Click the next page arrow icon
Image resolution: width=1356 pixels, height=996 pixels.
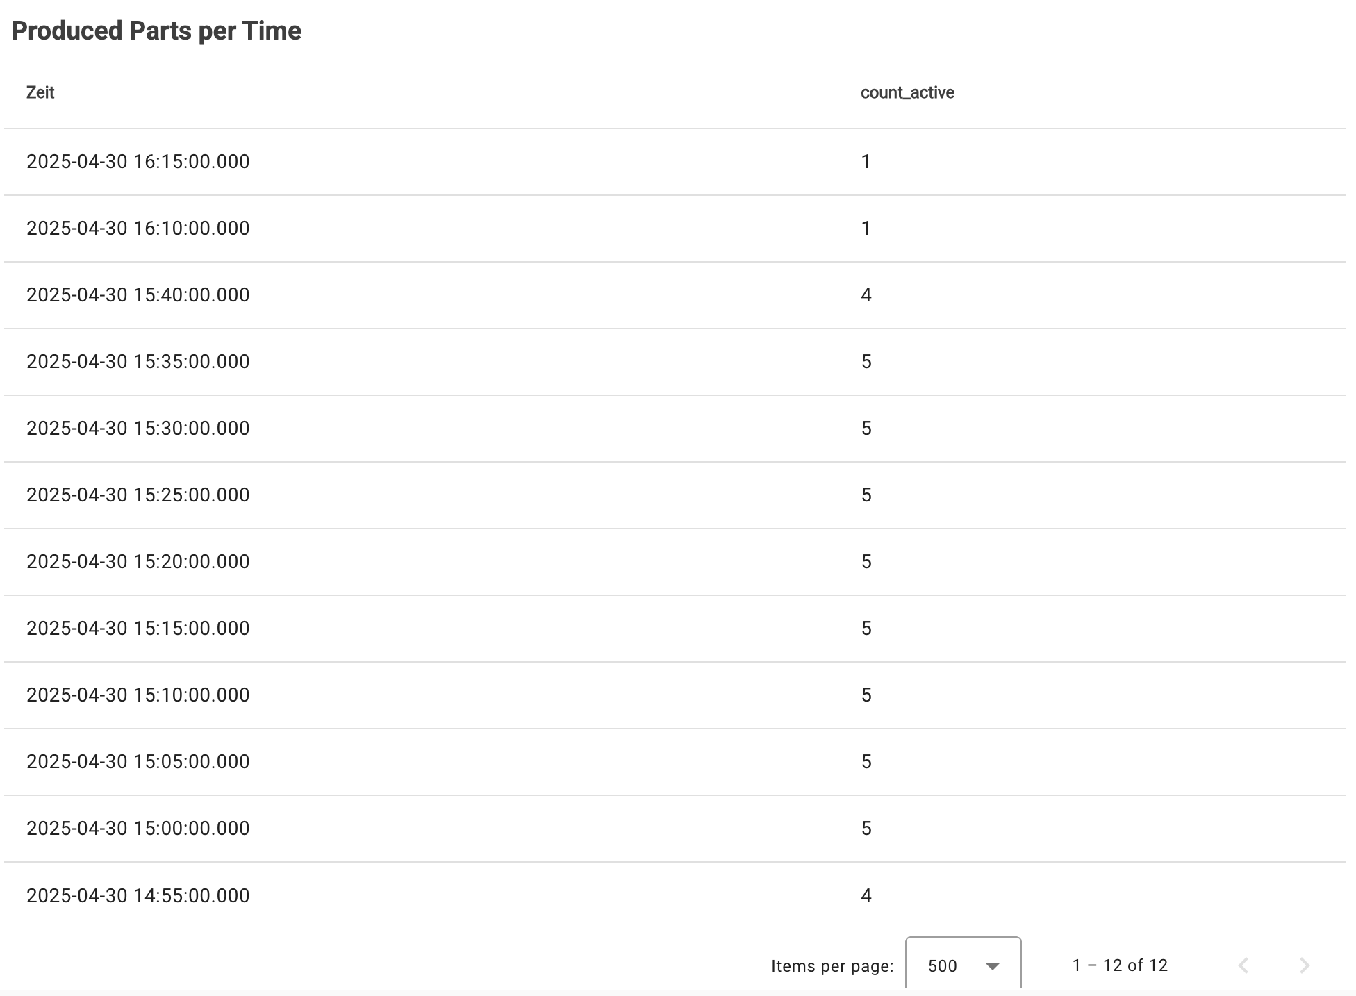tap(1305, 965)
